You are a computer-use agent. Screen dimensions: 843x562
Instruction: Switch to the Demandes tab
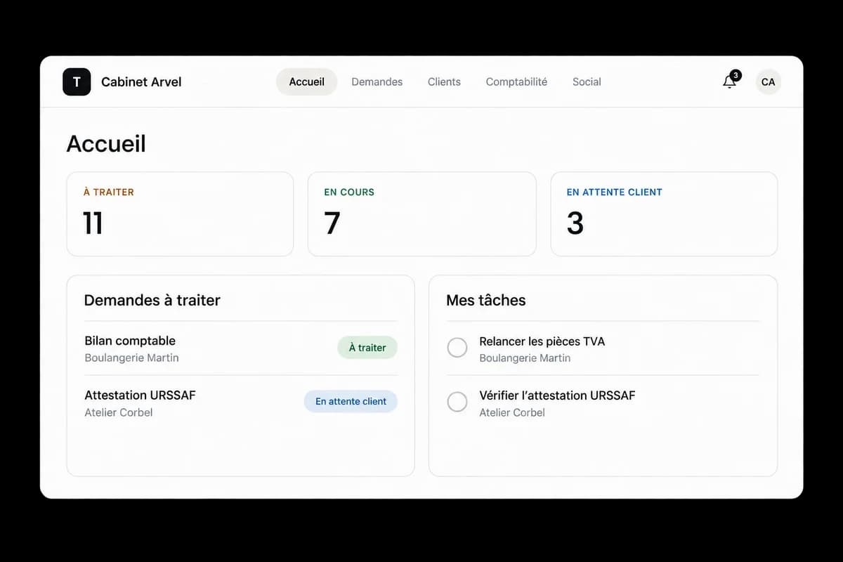pyautogui.click(x=377, y=81)
